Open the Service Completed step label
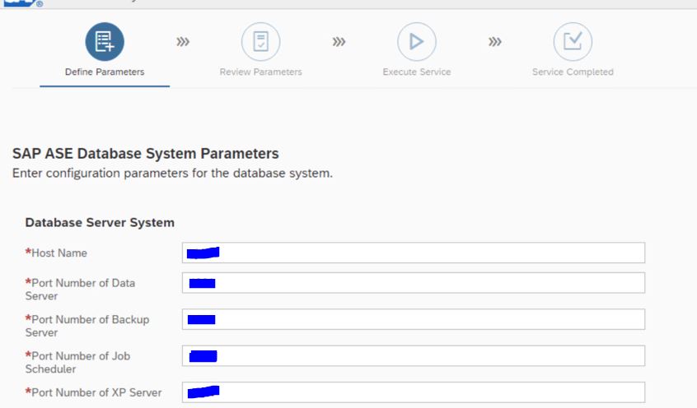The height and width of the screenshot is (408, 697). tap(573, 72)
